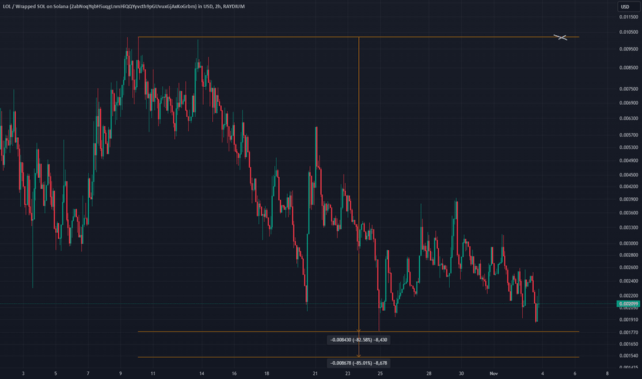Click the 0.001650 price axis label
The image size is (642, 379).
[x=628, y=344]
